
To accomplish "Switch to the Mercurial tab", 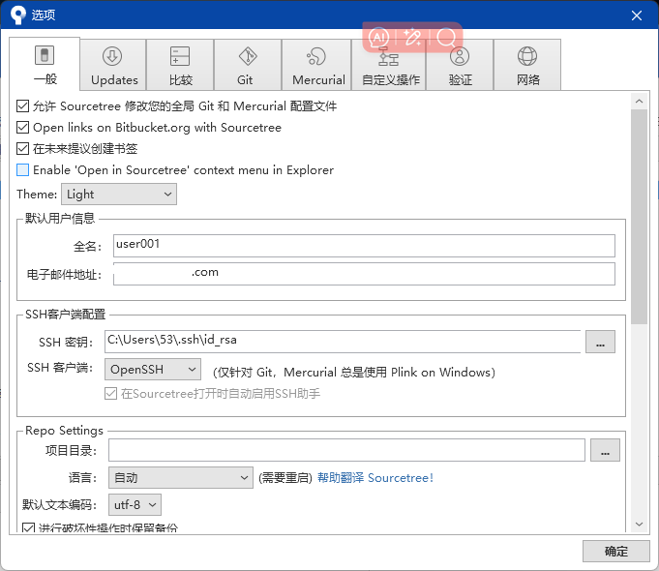I will [x=316, y=64].
